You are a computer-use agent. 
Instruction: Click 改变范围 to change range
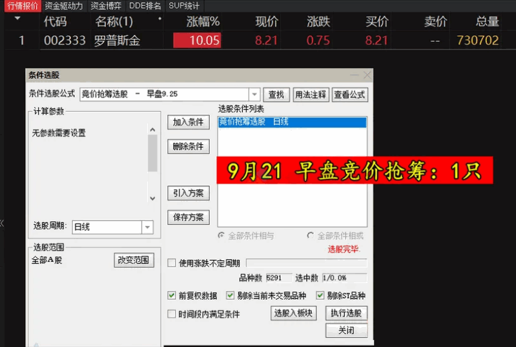134,260
